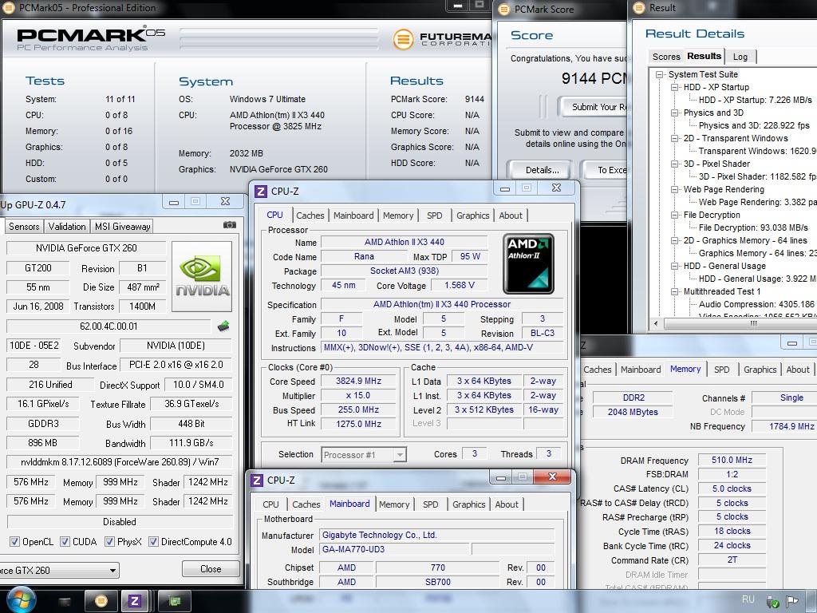
Task: Click the PCMark Score window title icon
Action: [504, 10]
